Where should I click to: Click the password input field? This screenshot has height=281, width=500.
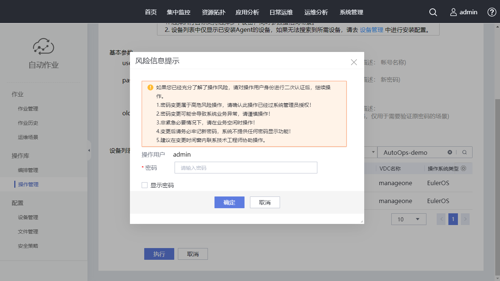click(x=246, y=168)
